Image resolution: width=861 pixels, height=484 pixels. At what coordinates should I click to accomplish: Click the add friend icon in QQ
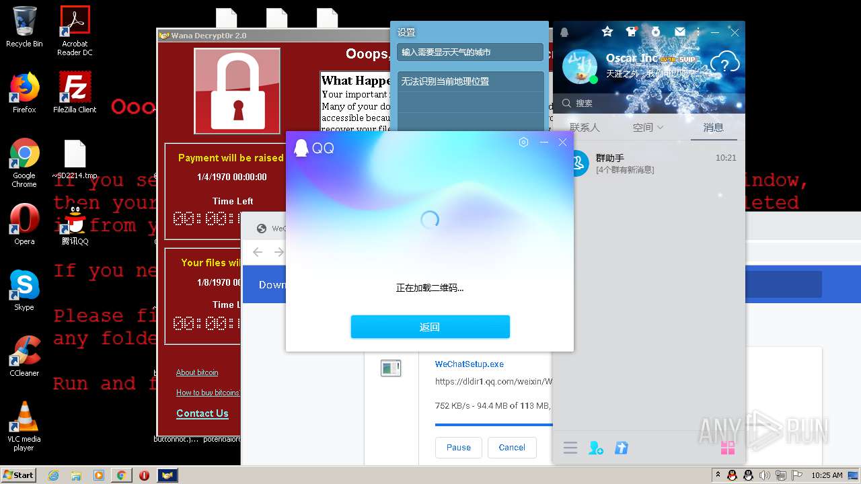(x=596, y=448)
